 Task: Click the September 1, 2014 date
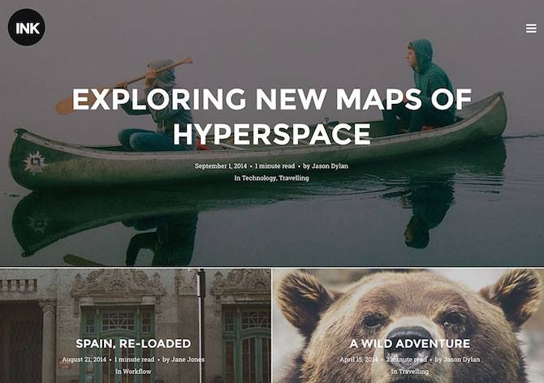[x=221, y=166]
